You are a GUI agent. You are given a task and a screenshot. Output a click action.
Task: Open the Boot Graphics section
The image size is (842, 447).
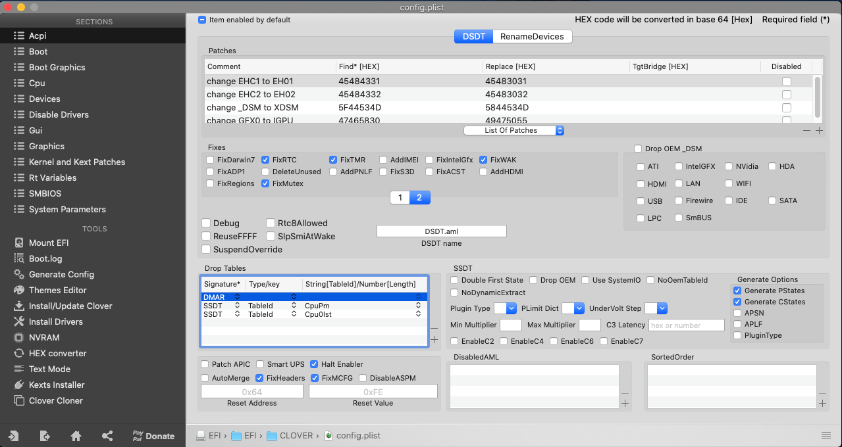coord(57,67)
